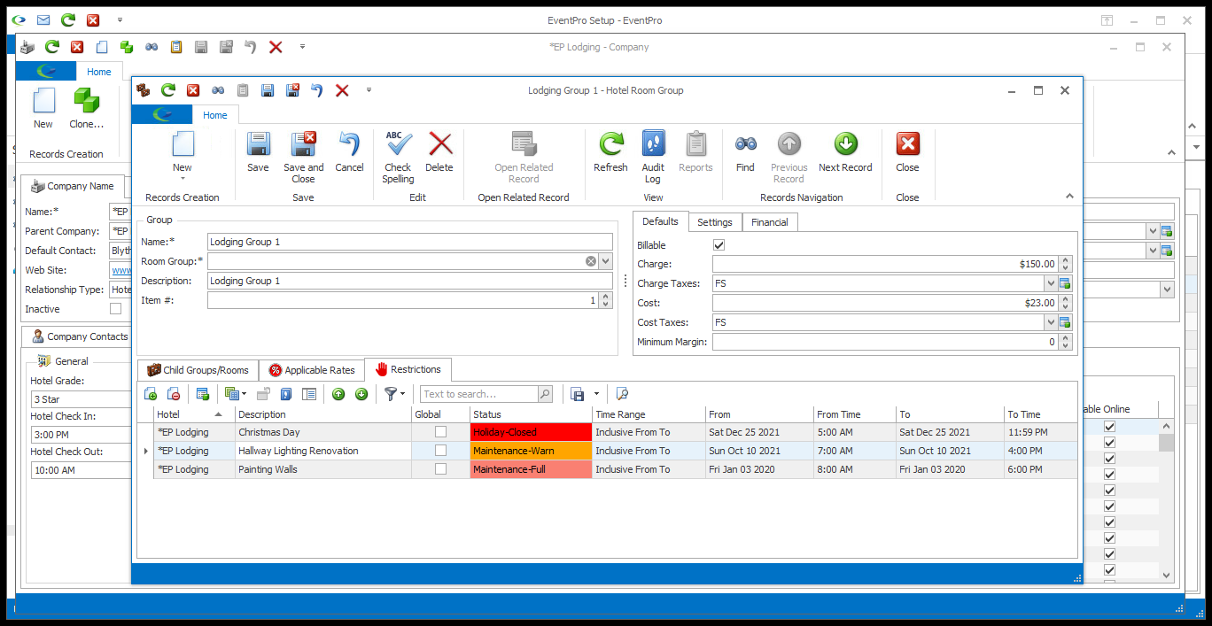Collapse the ribbon using the chevron

pyautogui.click(x=1069, y=197)
